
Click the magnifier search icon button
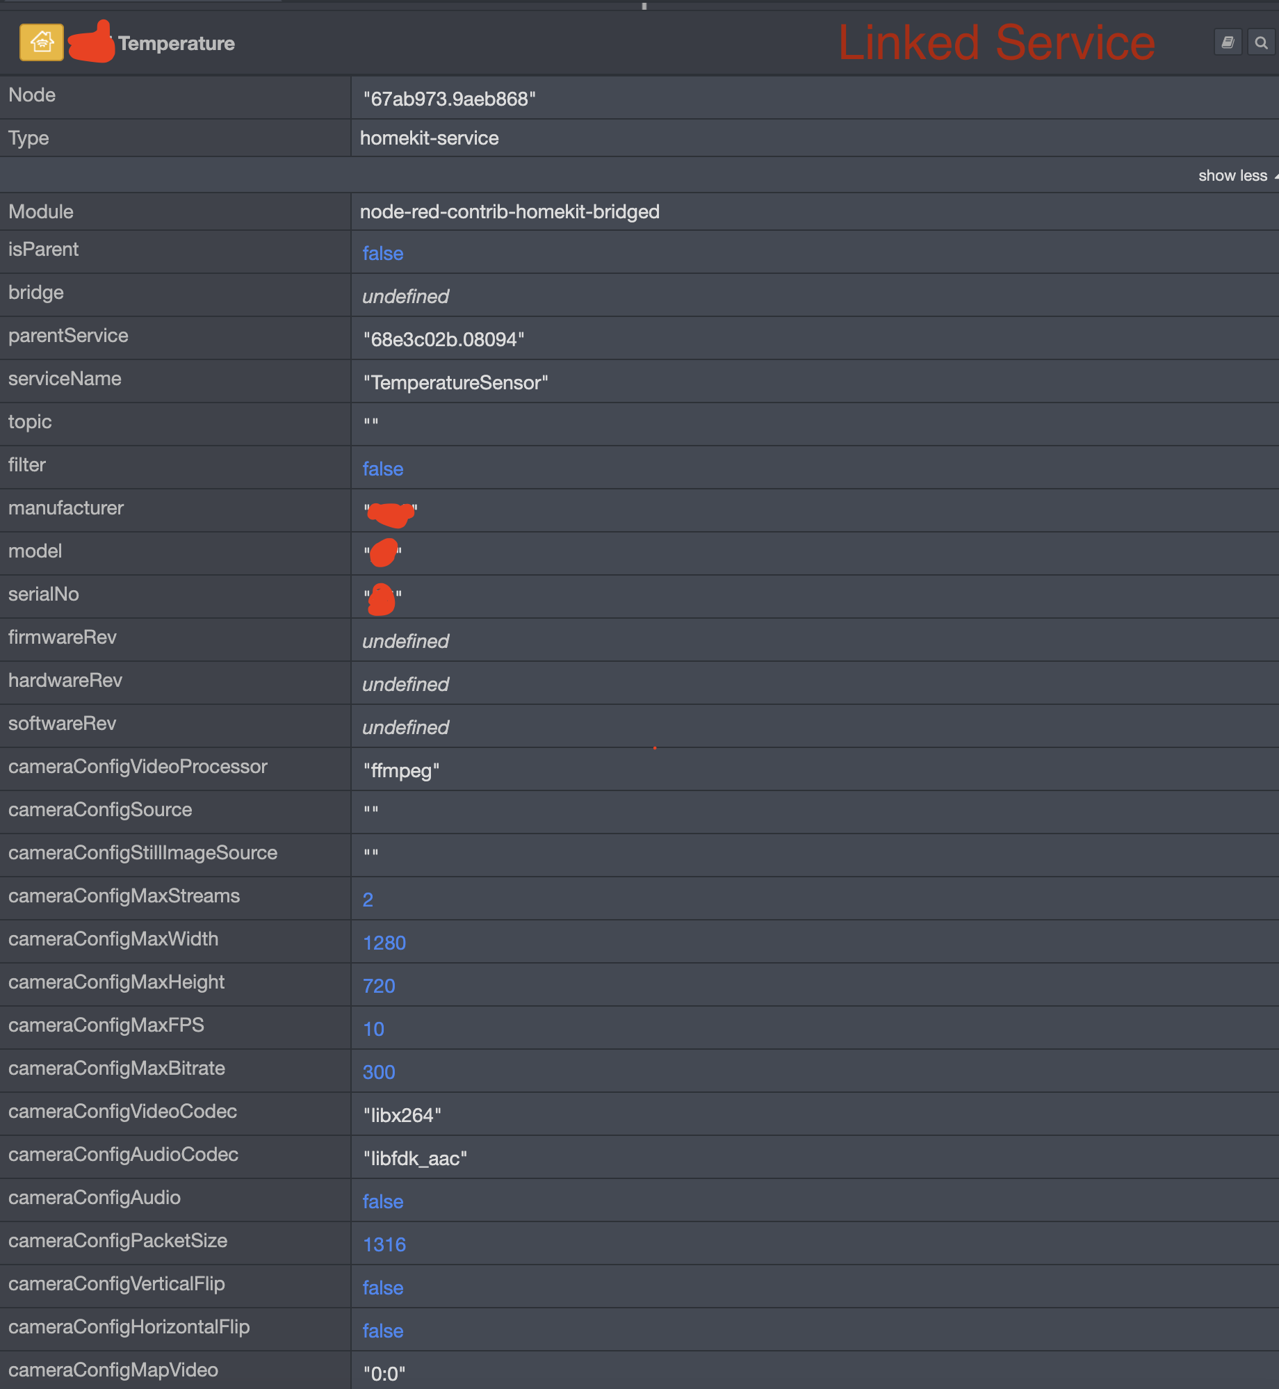coord(1261,42)
